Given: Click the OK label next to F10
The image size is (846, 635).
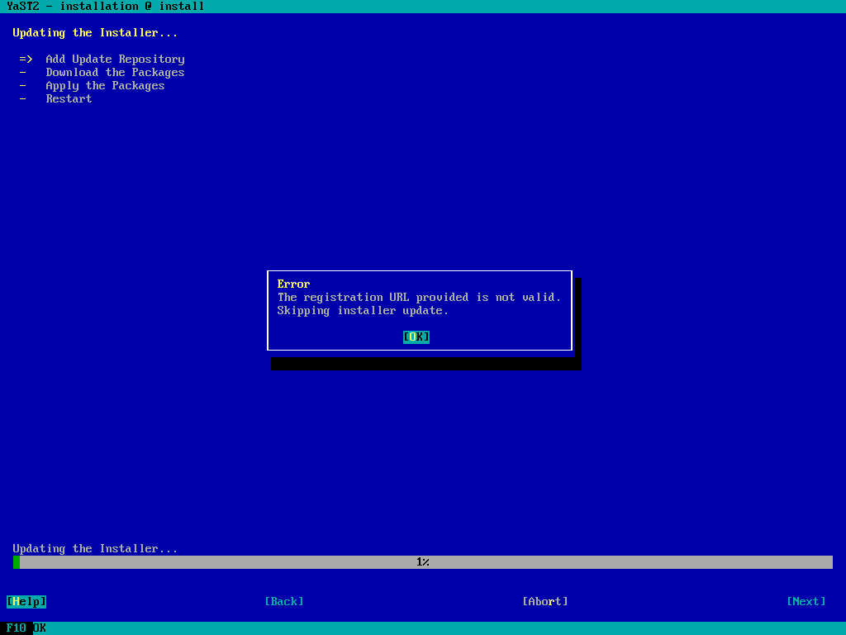Looking at the screenshot, I should coord(40,628).
